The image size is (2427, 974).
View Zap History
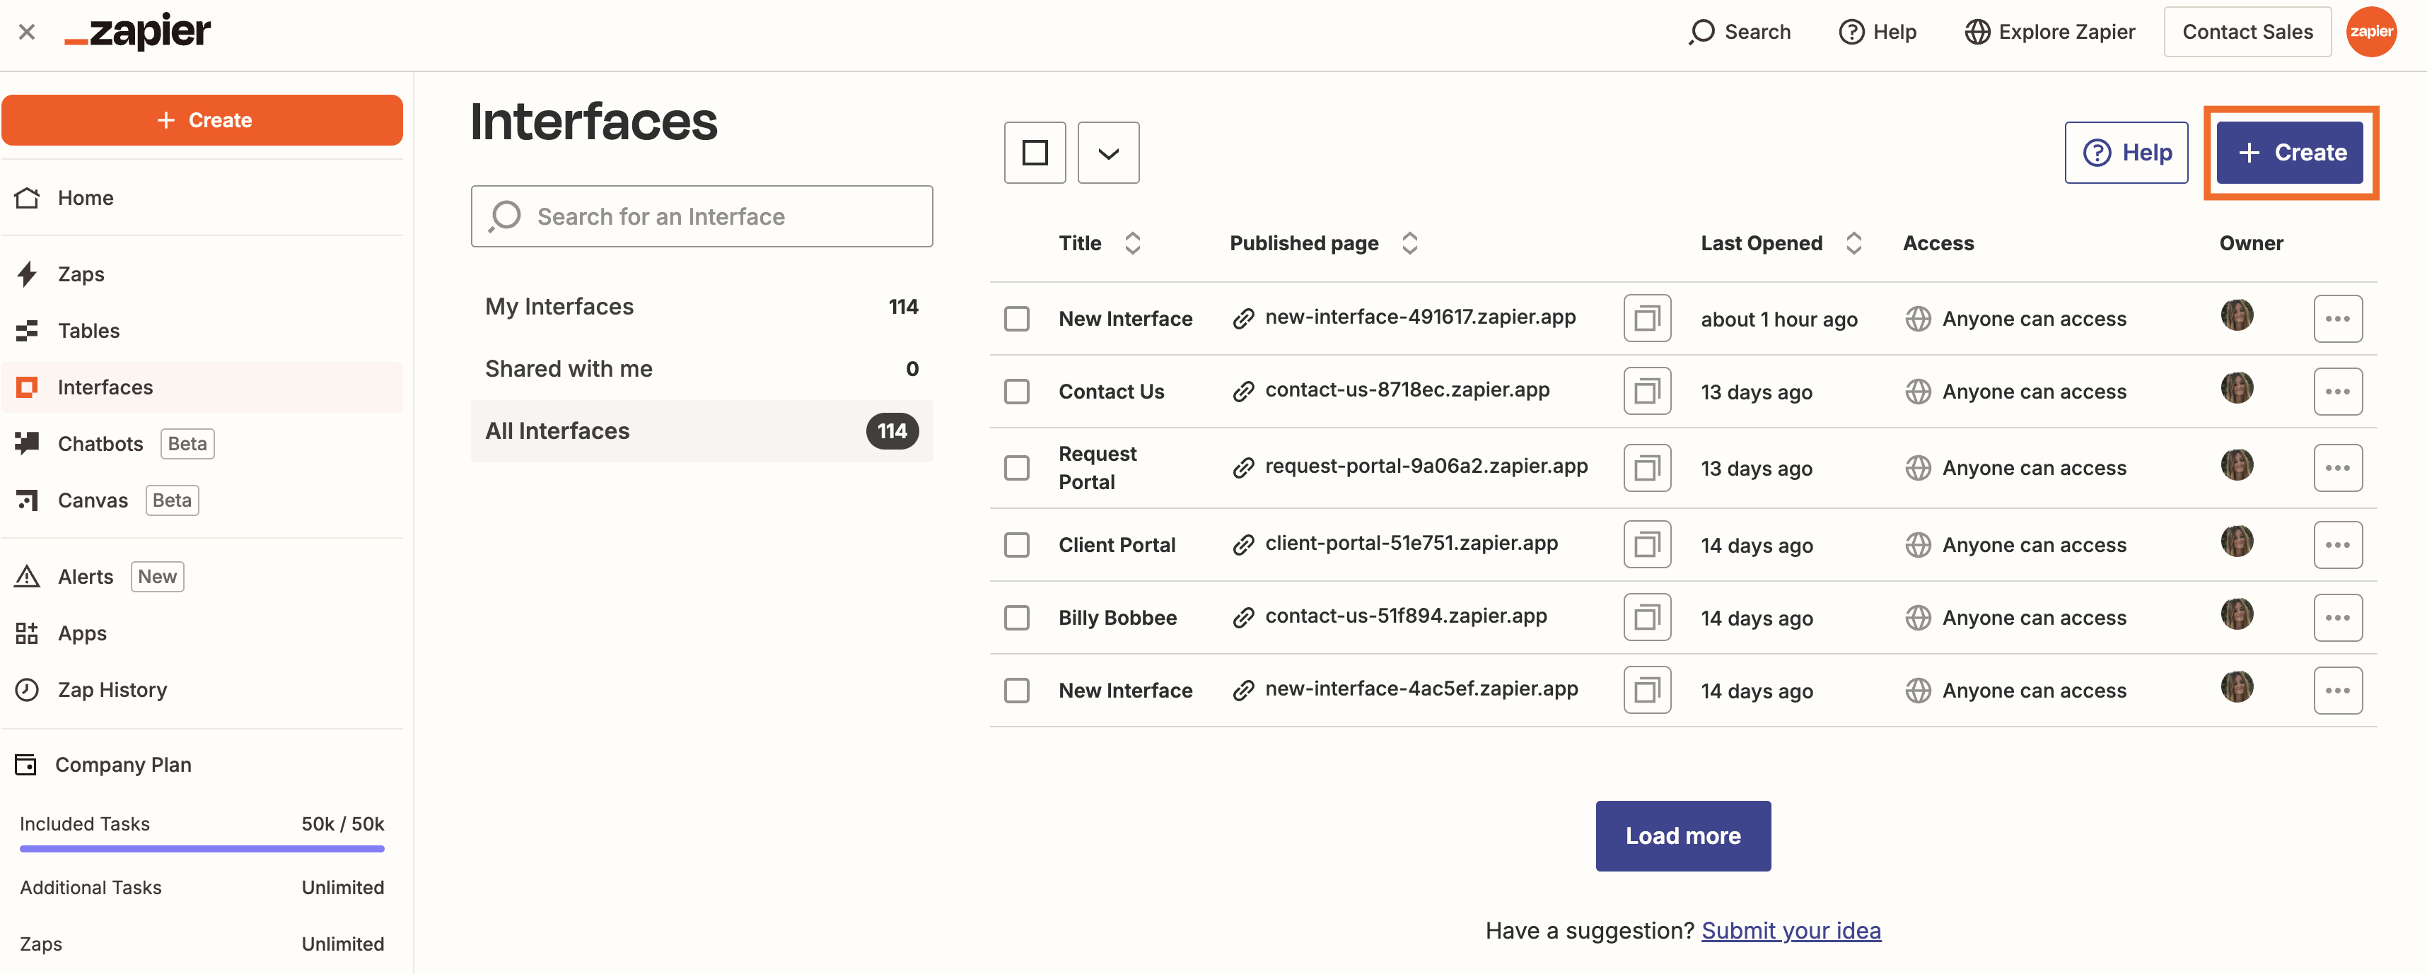click(x=112, y=688)
